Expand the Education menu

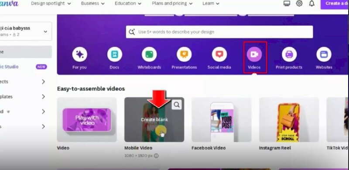128,3
